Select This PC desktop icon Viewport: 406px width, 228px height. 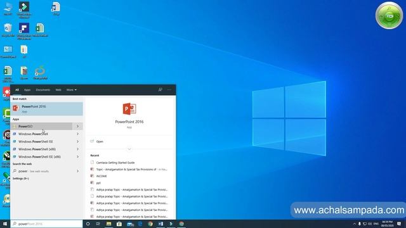pyautogui.click(x=8, y=9)
